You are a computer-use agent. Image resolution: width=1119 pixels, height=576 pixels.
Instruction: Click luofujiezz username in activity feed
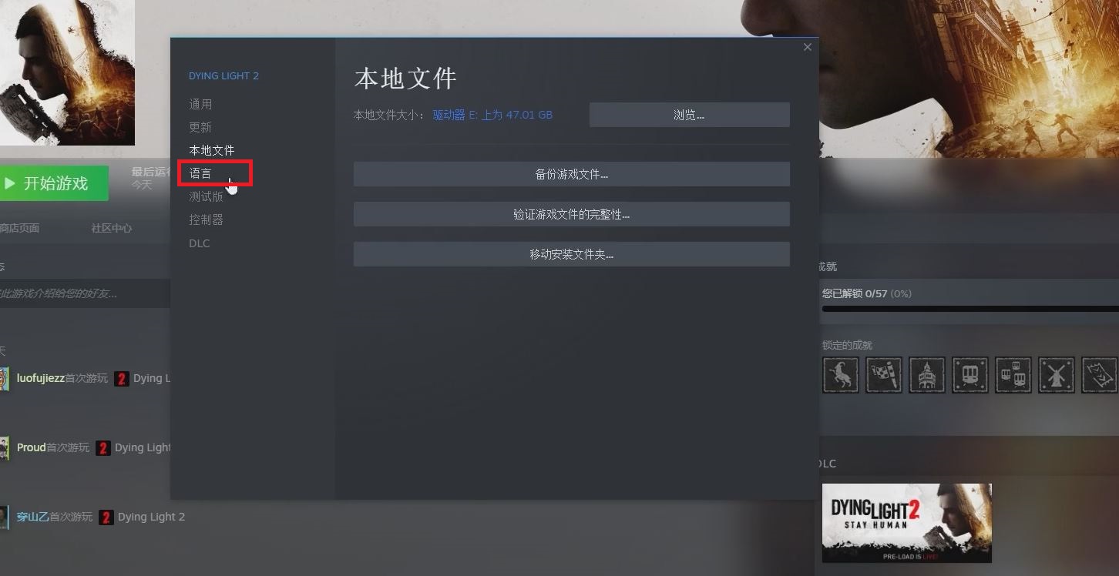click(41, 378)
